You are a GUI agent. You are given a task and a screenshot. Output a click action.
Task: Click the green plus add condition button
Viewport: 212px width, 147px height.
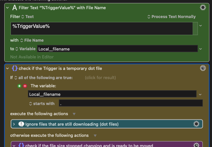pos(19,86)
